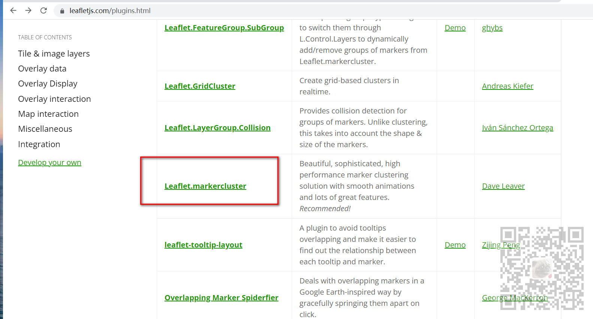
Task: Jump to Integration section
Action: click(39, 144)
